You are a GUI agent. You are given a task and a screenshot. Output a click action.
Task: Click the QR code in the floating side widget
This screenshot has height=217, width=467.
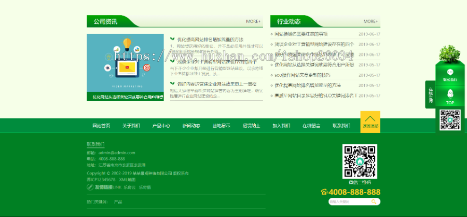tap(450, 120)
